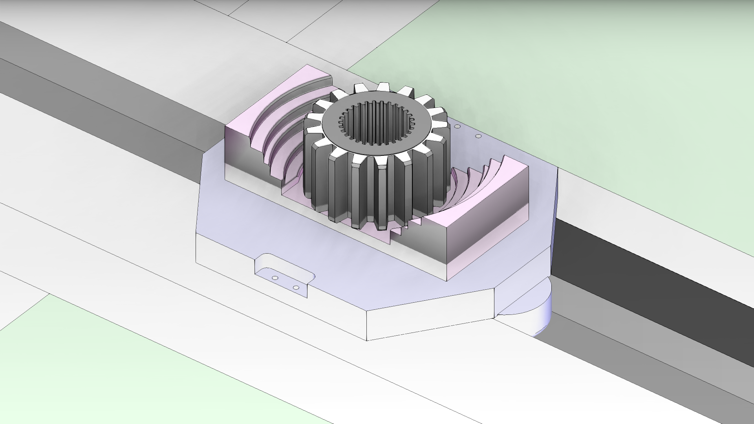Image resolution: width=754 pixels, height=424 pixels.
Task: Select upper small hole near gear's right
Action: pos(457,127)
